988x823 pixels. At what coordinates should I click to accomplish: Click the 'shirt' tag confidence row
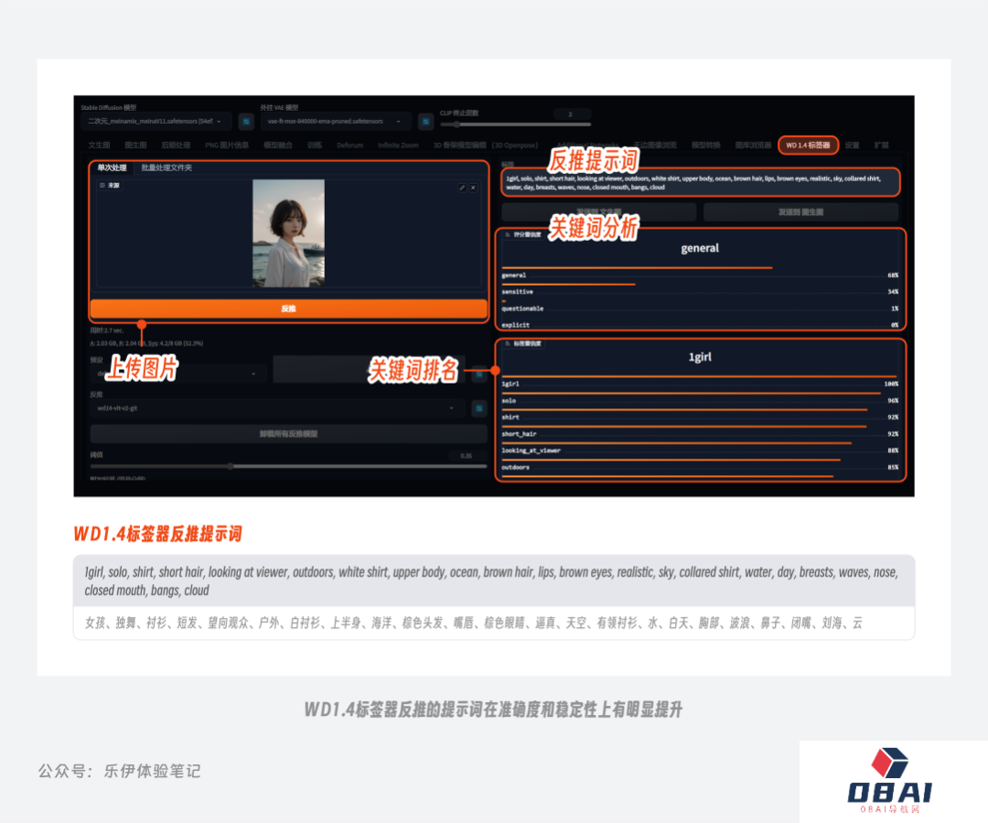pyautogui.click(x=700, y=416)
